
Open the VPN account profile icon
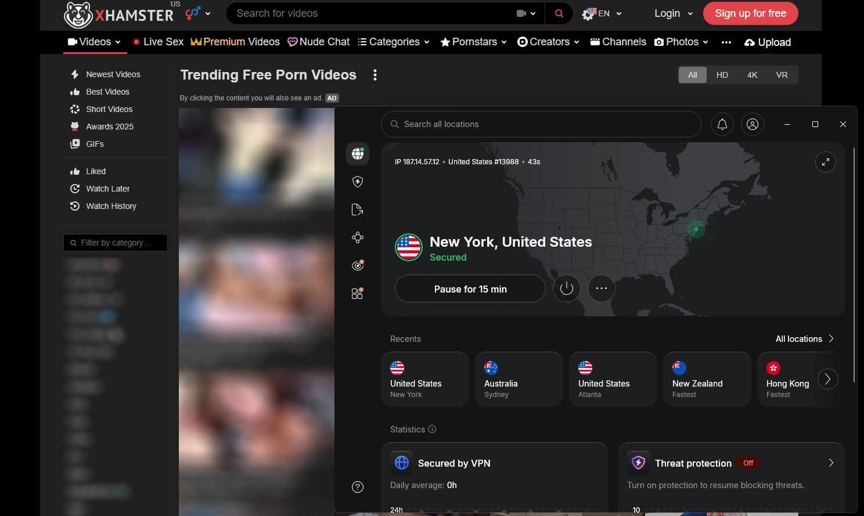[x=753, y=124]
